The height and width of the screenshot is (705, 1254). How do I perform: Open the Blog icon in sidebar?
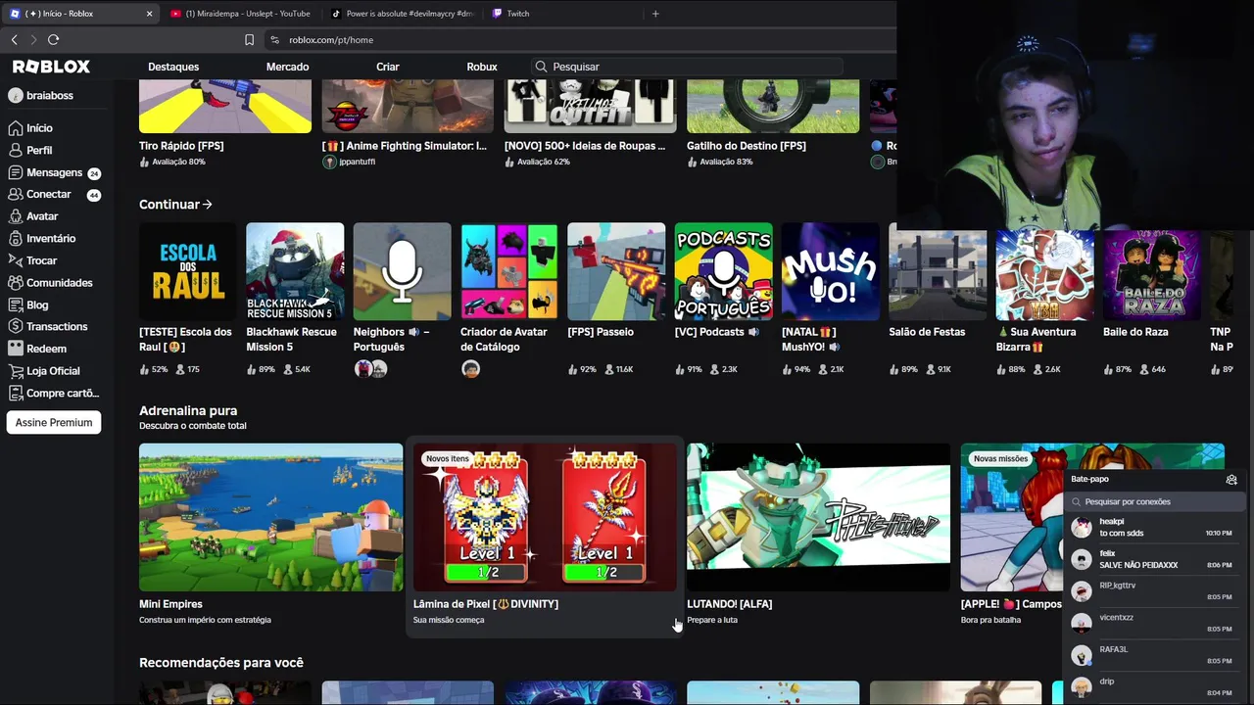click(x=15, y=305)
